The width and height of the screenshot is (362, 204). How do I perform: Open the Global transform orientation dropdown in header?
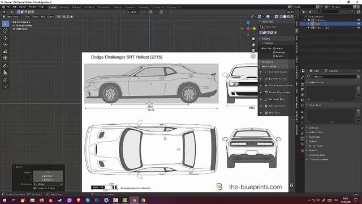tap(133, 12)
